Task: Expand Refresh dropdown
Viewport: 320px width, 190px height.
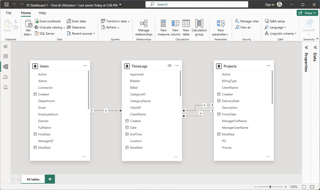Action: click(118, 27)
